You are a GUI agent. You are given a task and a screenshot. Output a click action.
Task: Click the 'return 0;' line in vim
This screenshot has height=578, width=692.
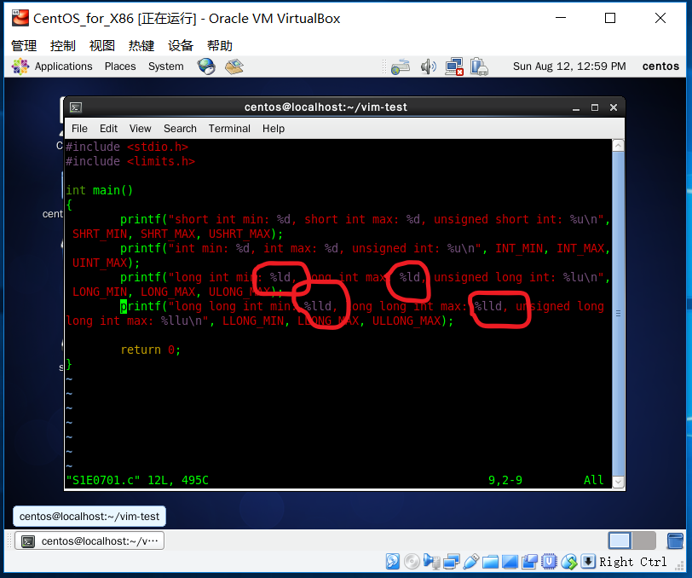tap(151, 350)
